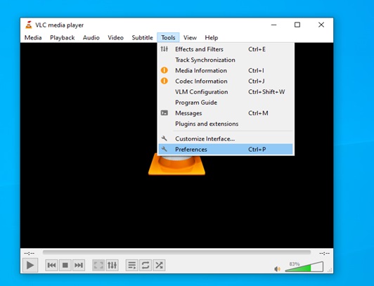Screen dimensions: 374x286
Task: Adjust the green volume slider
Action: (304, 267)
